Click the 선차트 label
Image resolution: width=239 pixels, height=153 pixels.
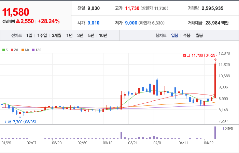[x=17, y=35]
